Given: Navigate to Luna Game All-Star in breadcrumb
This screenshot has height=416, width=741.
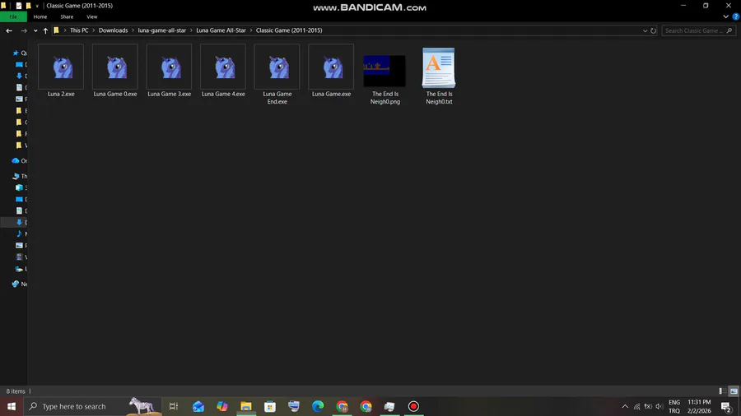Looking at the screenshot, I should coord(221,30).
